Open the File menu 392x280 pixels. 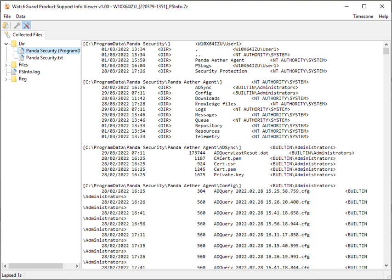[7, 16]
